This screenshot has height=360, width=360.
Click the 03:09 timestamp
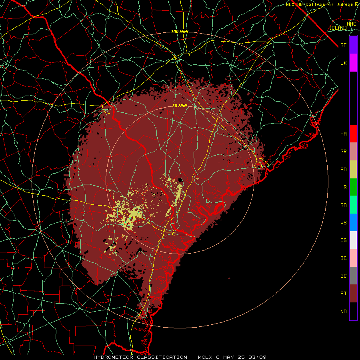pyautogui.click(x=258, y=357)
